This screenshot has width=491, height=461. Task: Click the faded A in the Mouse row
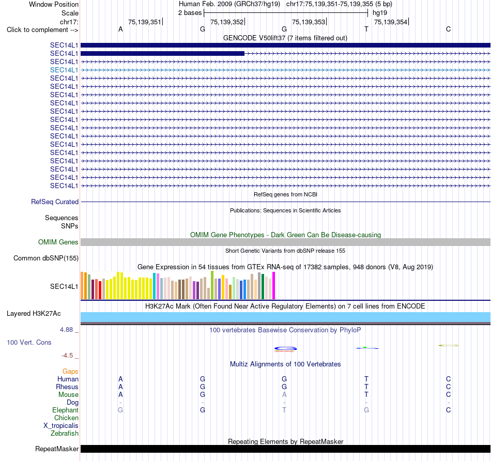click(x=284, y=395)
